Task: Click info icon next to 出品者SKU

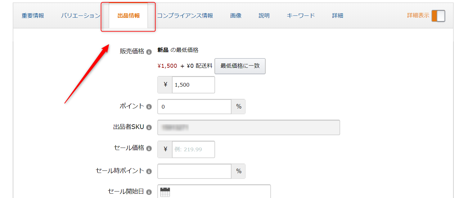Action: (x=149, y=127)
